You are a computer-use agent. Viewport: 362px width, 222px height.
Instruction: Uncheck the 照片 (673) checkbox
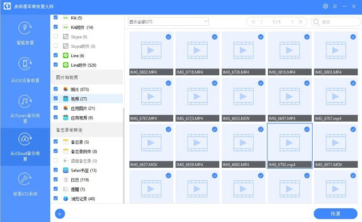[x=55, y=89]
